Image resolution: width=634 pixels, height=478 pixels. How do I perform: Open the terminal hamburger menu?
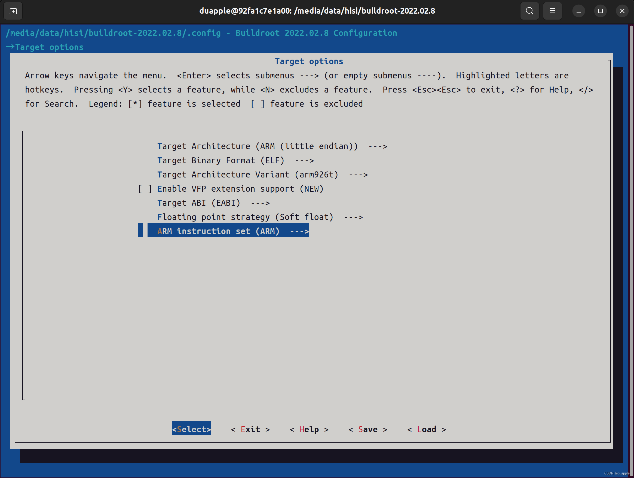[552, 11]
